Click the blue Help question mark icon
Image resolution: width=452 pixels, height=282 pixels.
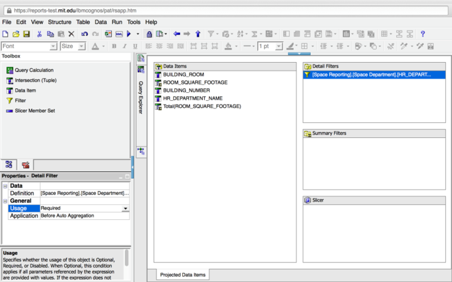coord(423,34)
